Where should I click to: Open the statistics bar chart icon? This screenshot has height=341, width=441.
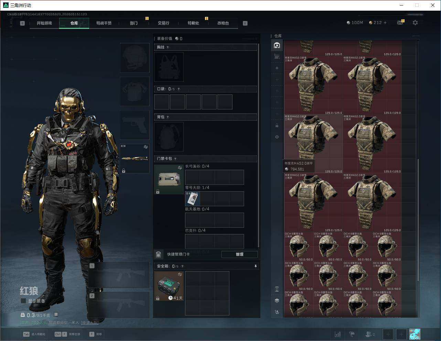click(x=338, y=334)
